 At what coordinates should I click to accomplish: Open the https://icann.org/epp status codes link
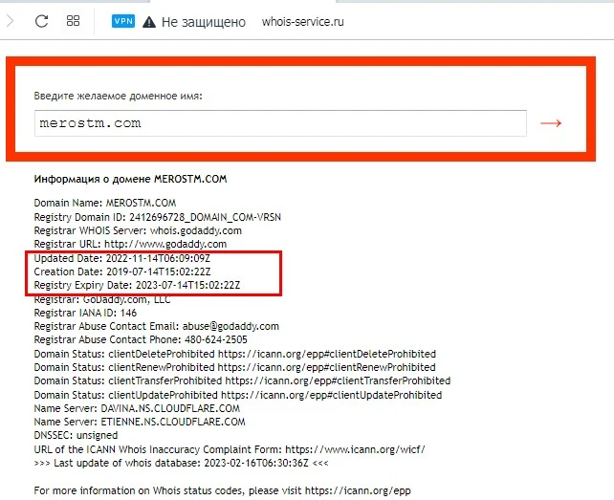pos(358,490)
